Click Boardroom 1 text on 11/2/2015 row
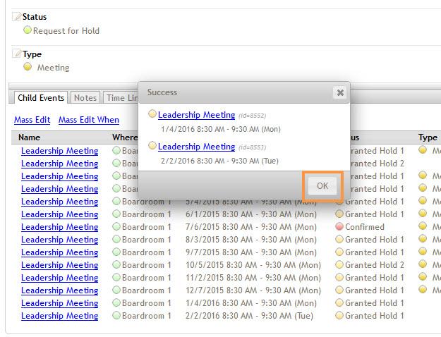The height and width of the screenshot is (337, 441). point(147,278)
